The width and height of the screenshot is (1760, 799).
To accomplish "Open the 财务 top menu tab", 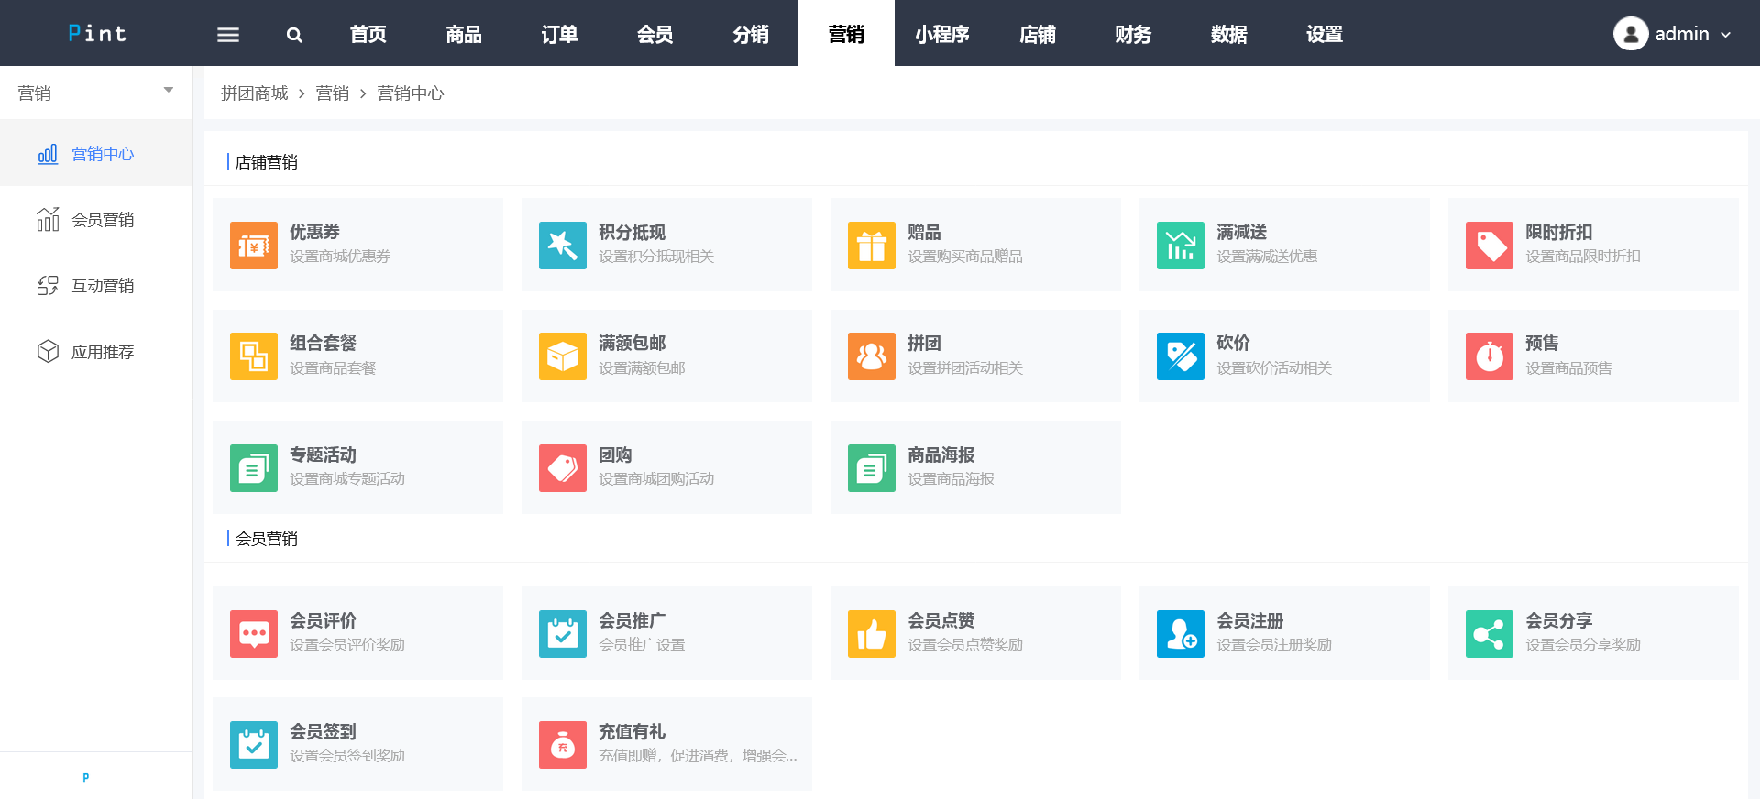I will (1133, 35).
